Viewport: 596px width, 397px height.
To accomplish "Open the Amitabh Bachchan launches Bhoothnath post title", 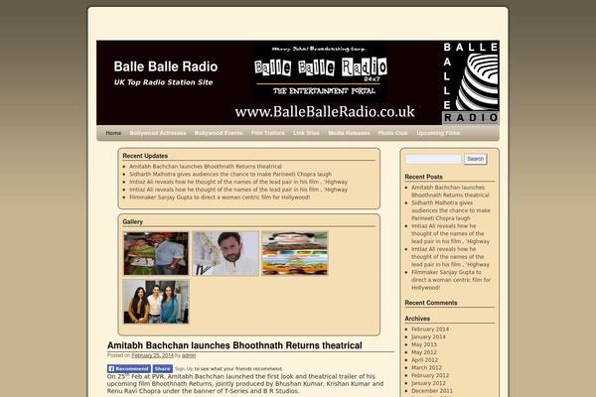I will tap(234, 345).
